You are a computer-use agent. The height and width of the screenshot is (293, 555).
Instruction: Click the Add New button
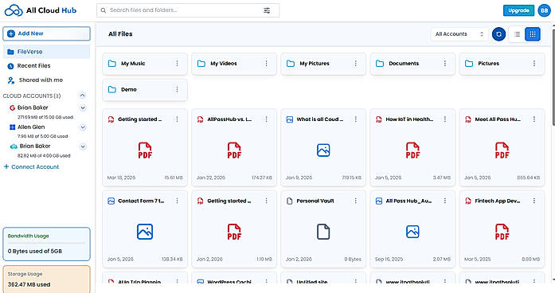pyautogui.click(x=46, y=33)
